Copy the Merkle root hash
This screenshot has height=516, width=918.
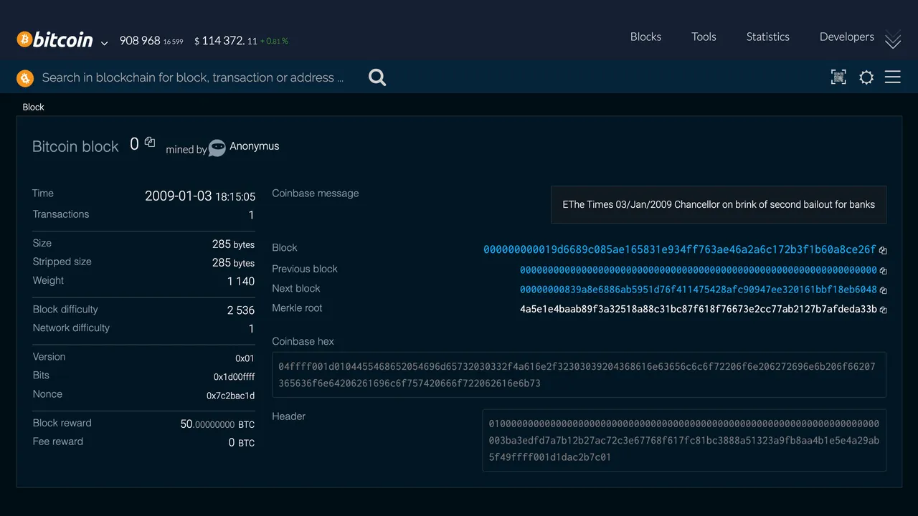[883, 310]
